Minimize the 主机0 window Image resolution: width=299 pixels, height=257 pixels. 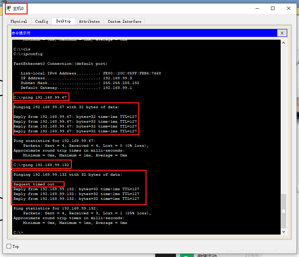257,8
